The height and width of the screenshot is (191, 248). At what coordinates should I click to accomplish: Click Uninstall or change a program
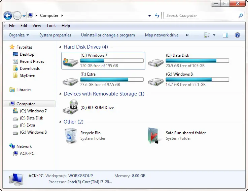(108, 35)
